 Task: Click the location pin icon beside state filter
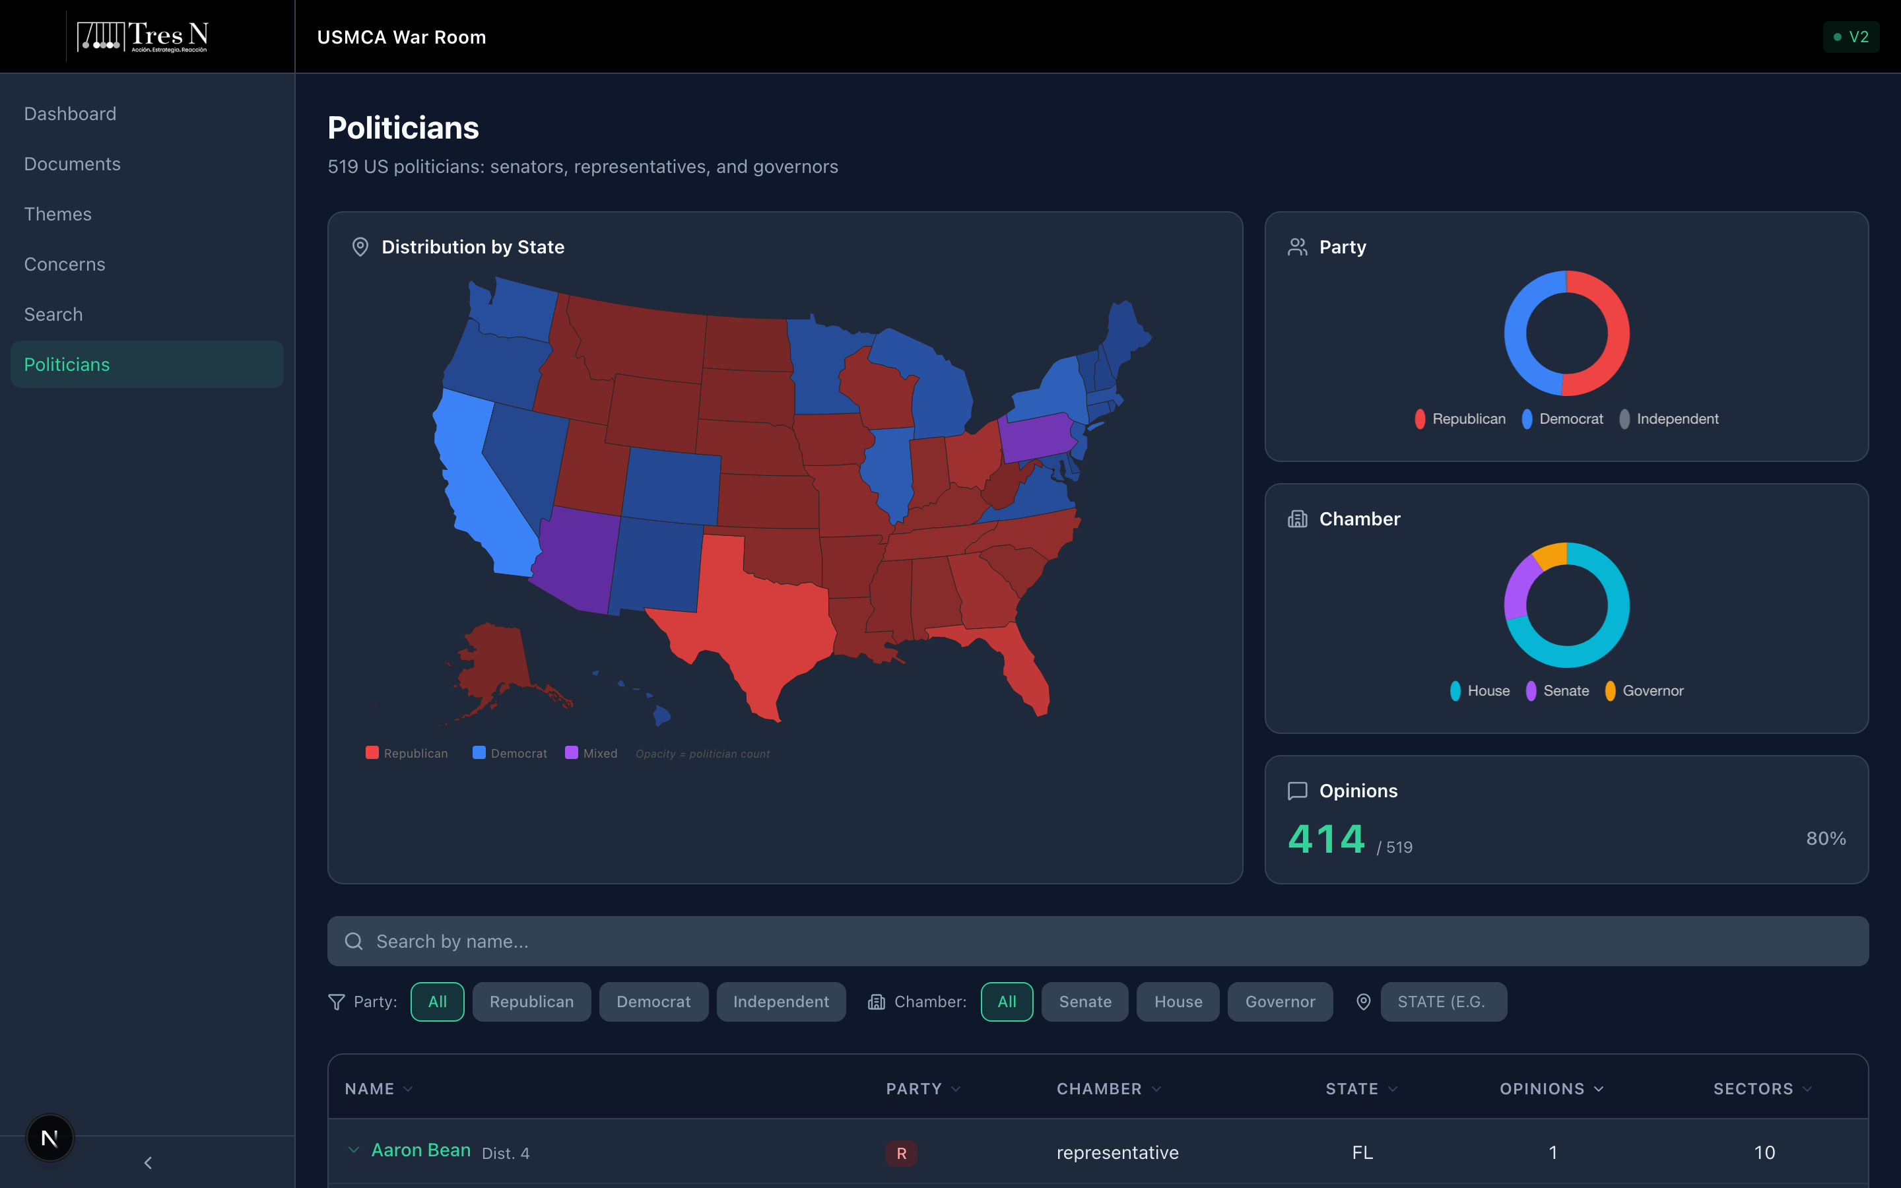[x=1364, y=1002]
